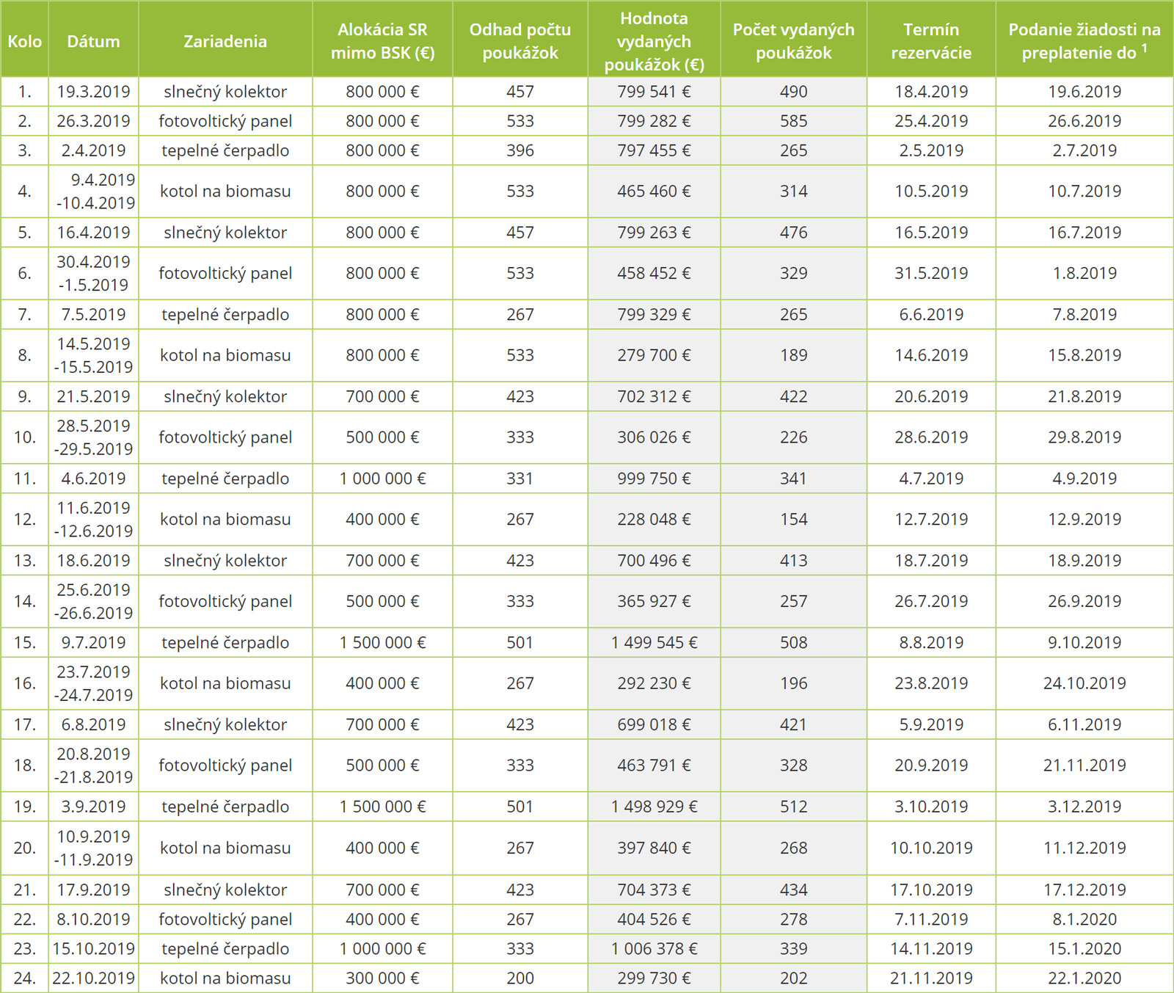Click the value '299 730 €'

[654, 978]
